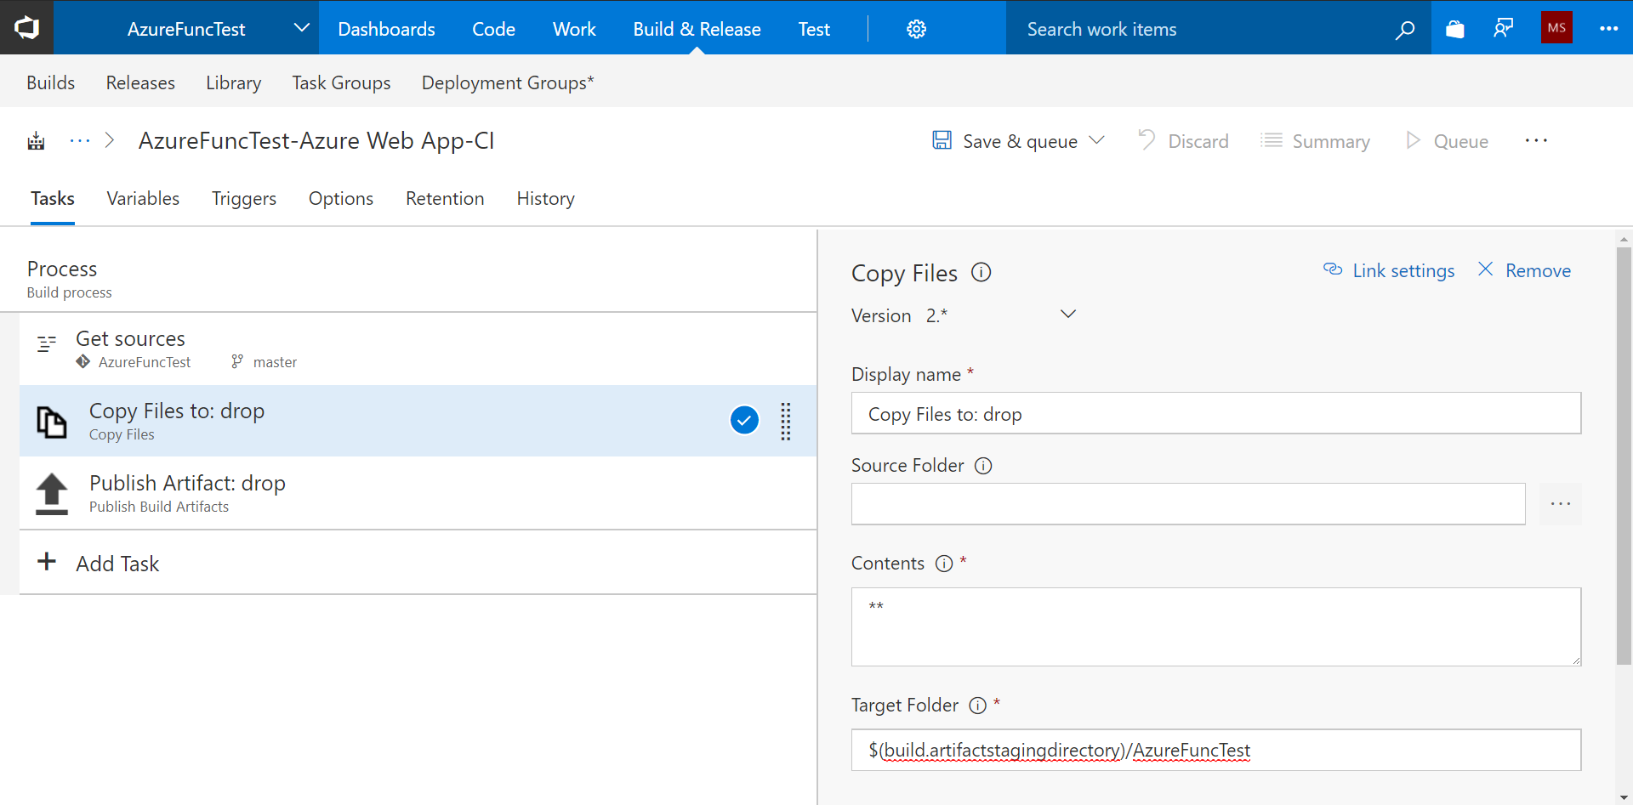The height and width of the screenshot is (805, 1633).
Task: Open the Test hub
Action: click(x=814, y=29)
